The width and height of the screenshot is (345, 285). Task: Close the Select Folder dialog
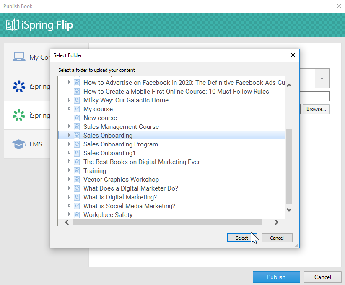click(293, 55)
